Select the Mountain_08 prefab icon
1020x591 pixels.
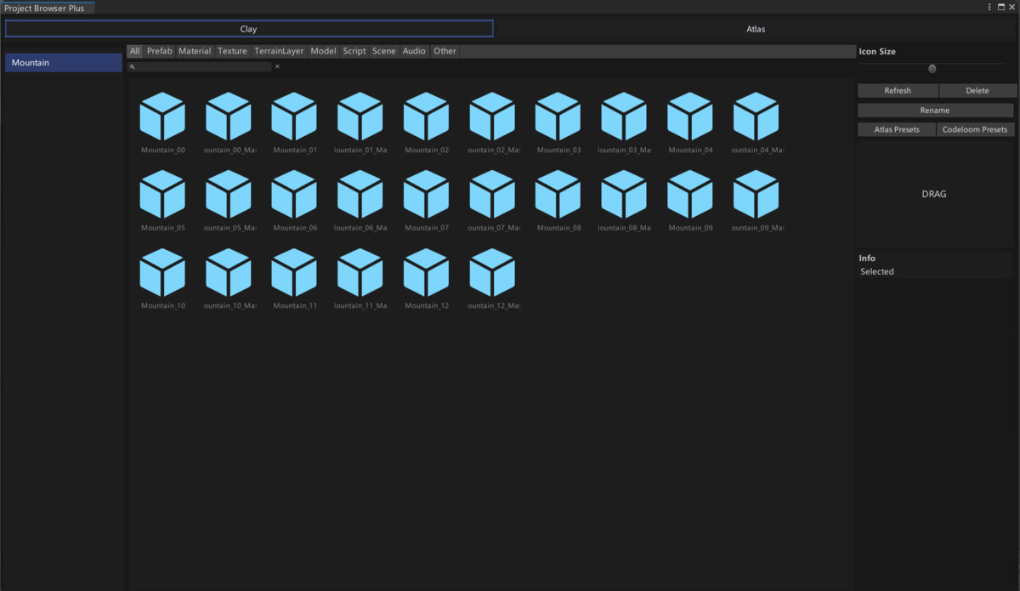[x=558, y=194]
